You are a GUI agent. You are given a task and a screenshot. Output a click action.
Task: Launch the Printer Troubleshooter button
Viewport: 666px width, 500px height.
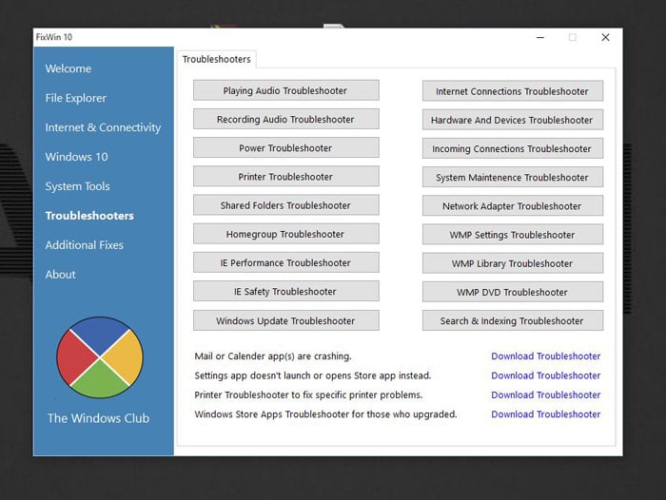click(285, 177)
